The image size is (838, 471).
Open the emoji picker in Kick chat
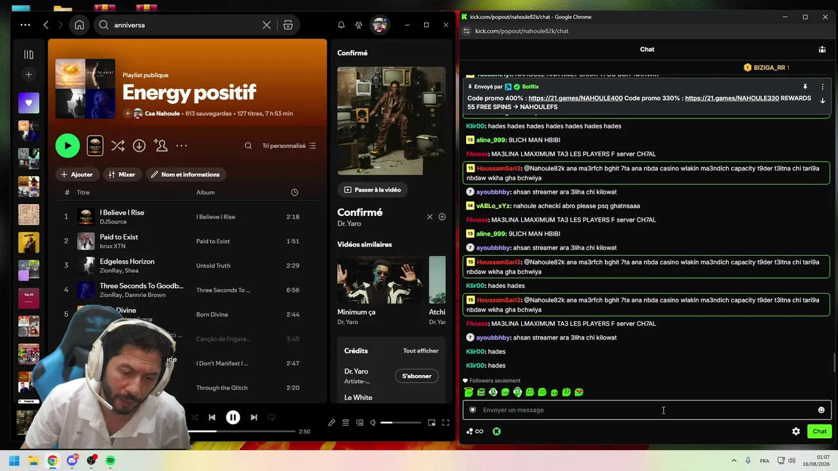point(822,410)
